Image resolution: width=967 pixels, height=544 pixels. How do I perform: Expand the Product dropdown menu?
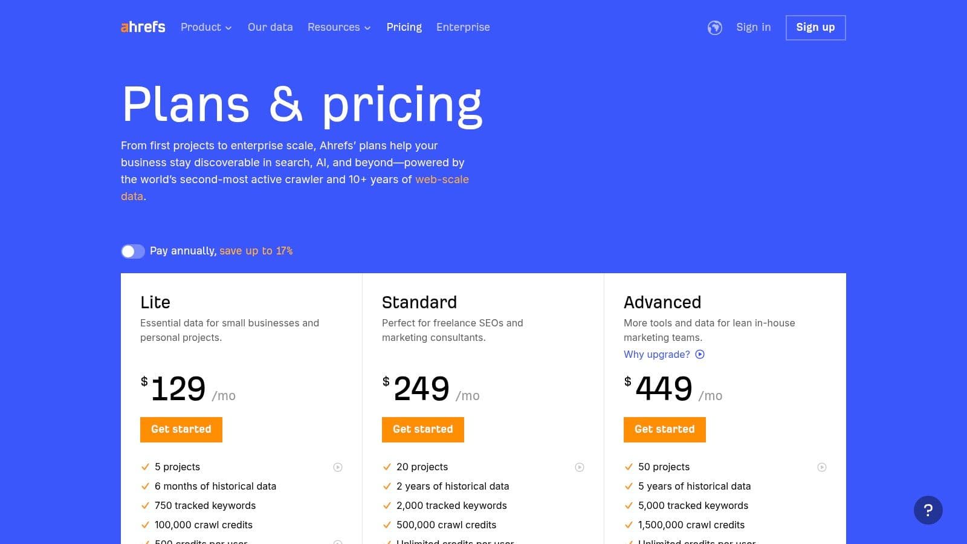205,27
